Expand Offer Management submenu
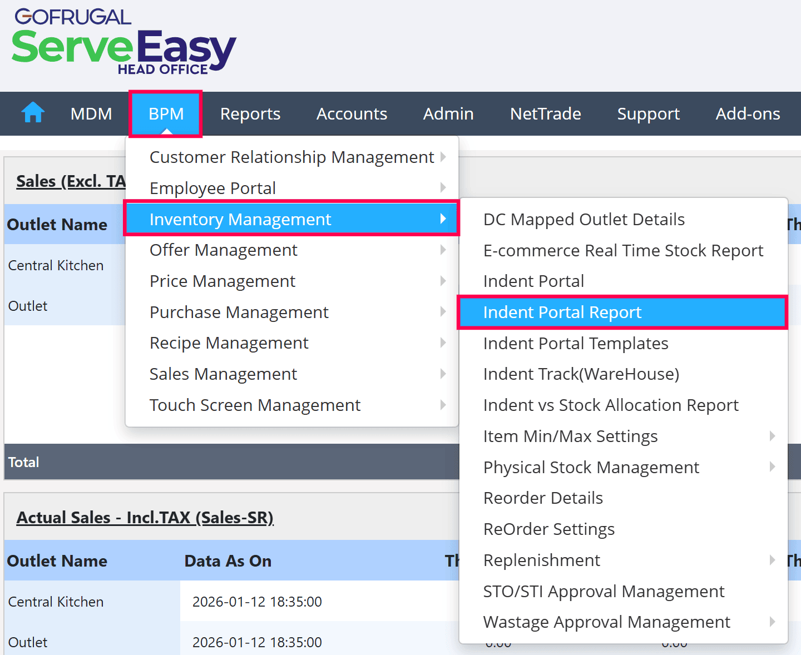Viewport: 801px width, 655px height. tap(292, 250)
